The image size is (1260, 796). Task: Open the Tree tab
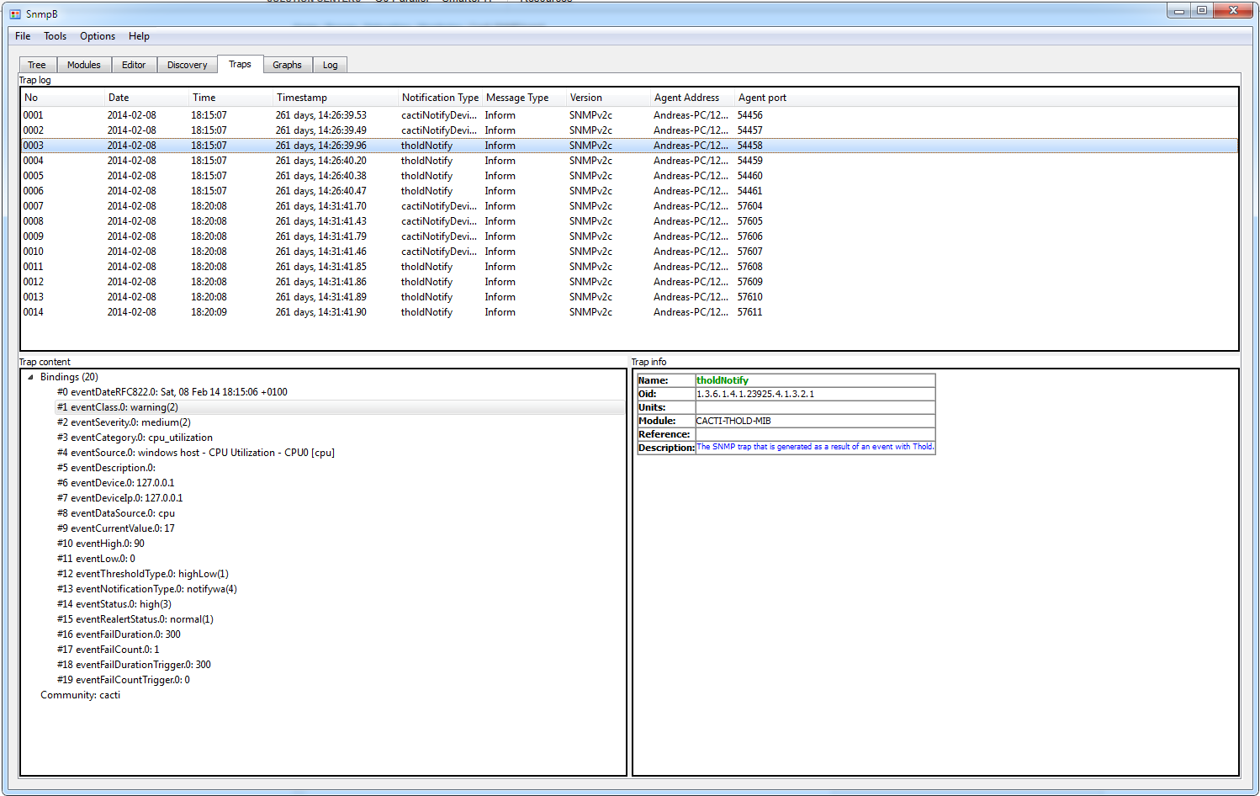(36, 64)
